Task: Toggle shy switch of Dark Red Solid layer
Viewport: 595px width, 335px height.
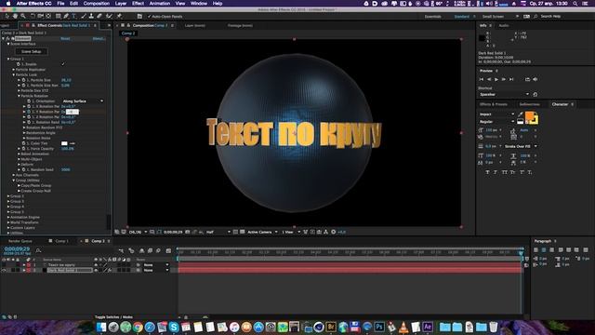Action: click(x=96, y=270)
